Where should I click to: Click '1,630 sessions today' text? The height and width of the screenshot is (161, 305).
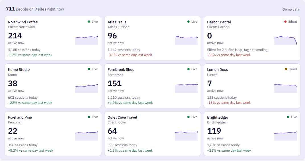pyautogui.click(x=223, y=145)
